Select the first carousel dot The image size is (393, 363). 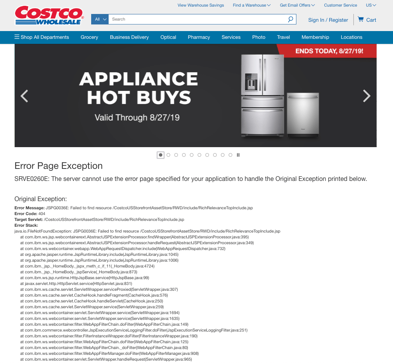[160, 155]
